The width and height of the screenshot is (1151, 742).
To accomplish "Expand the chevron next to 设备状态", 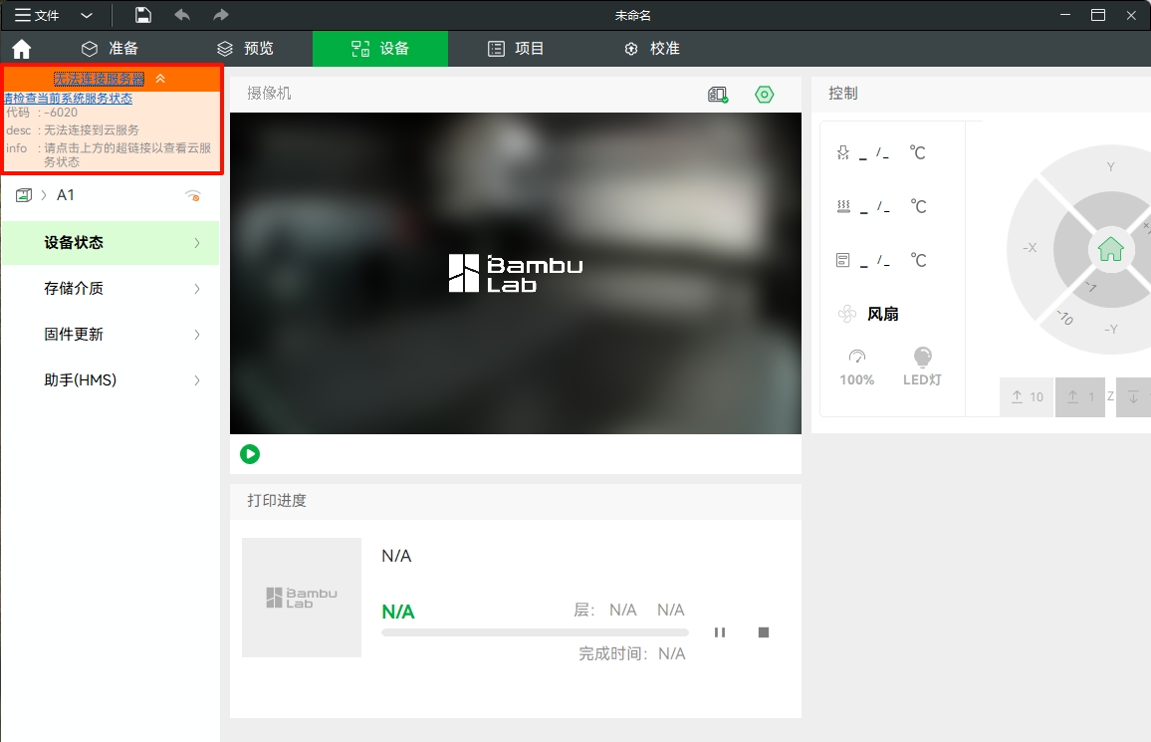I will click(197, 243).
